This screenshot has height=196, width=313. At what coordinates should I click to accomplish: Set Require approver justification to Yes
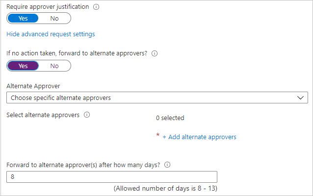23,19
